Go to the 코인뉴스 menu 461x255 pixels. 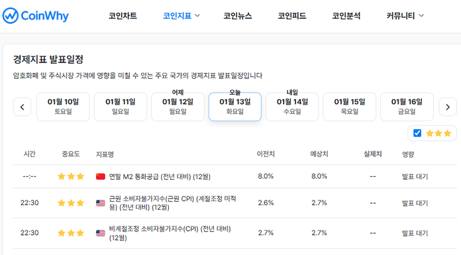coord(237,16)
